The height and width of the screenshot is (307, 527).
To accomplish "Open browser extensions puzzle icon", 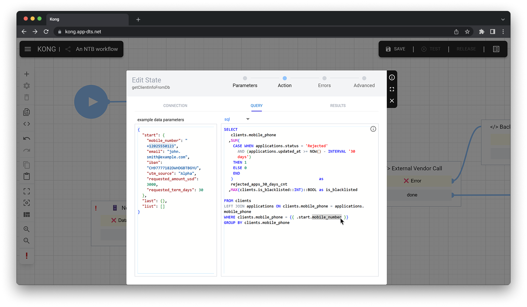I will click(x=482, y=32).
